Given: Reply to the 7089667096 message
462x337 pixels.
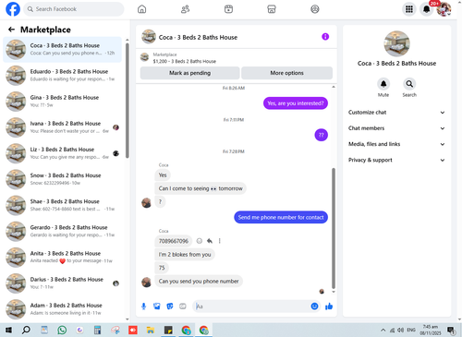Looking at the screenshot, I should click(x=210, y=241).
